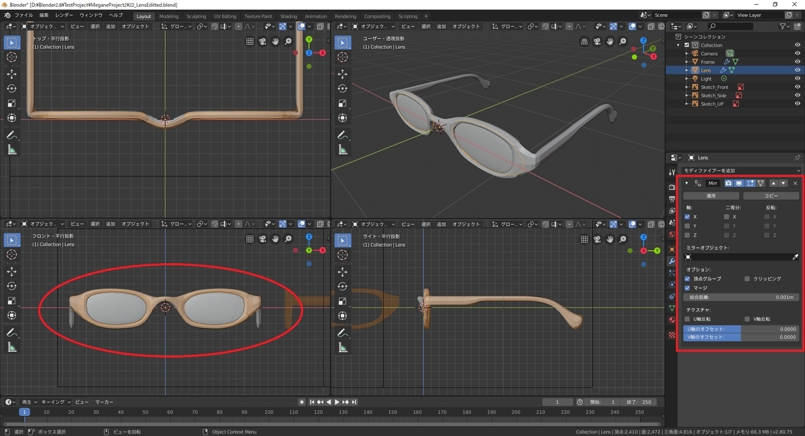Image resolution: width=805 pixels, height=436 pixels.
Task: Collapse the Mirror modifier panel triangle
Action: [686, 183]
